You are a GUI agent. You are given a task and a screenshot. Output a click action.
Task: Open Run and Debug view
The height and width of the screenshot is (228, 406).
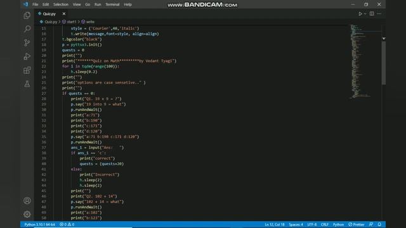pos(27,56)
